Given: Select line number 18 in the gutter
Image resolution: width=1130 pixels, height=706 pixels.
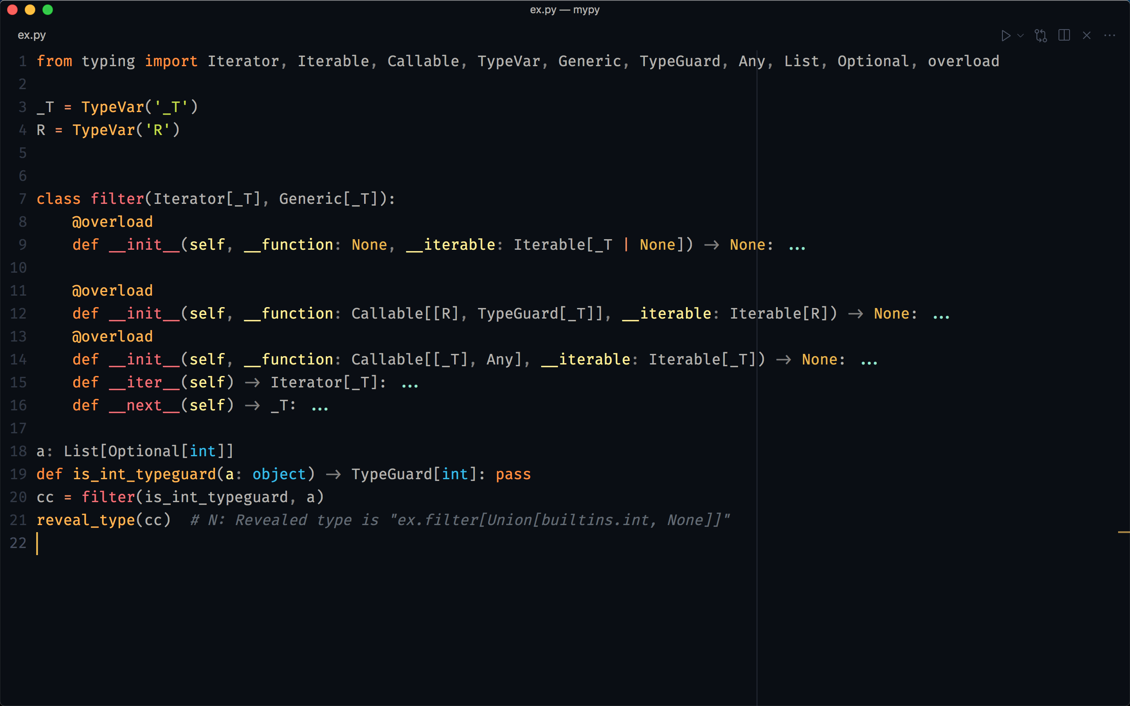Looking at the screenshot, I should click(x=18, y=451).
